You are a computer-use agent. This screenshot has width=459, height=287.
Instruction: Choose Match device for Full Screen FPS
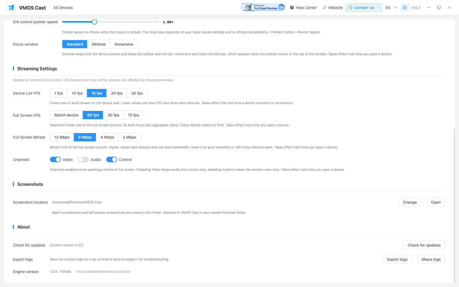[x=66, y=115]
